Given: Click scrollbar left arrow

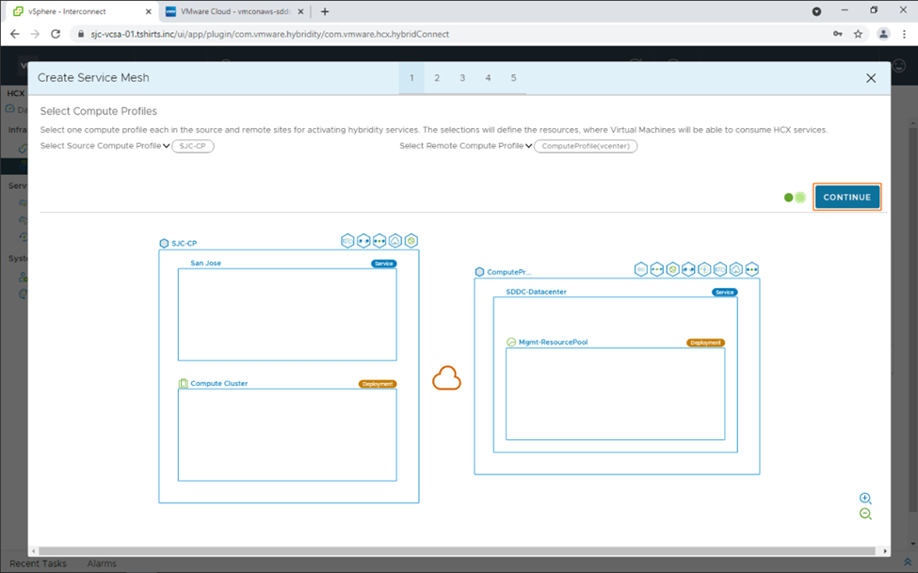Looking at the screenshot, I should (x=34, y=551).
